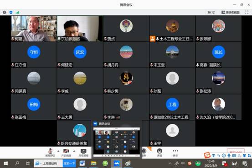Click 宋玉宝 participant avatar
Viewport: 252px width, 168px height.
click(172, 52)
